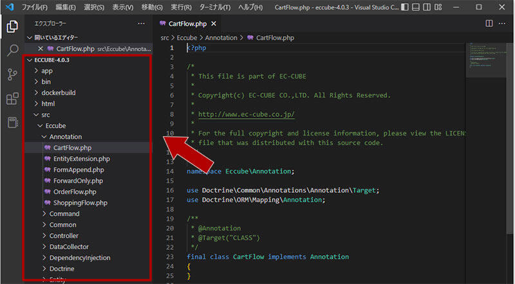This screenshot has height=284, width=515.
Task: Click the namespace Eccube\Annotation line
Action: [x=241, y=171]
